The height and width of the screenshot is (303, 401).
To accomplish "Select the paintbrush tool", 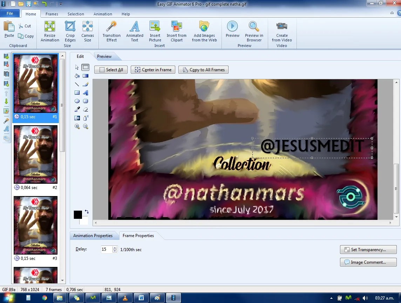I will 86,84.
